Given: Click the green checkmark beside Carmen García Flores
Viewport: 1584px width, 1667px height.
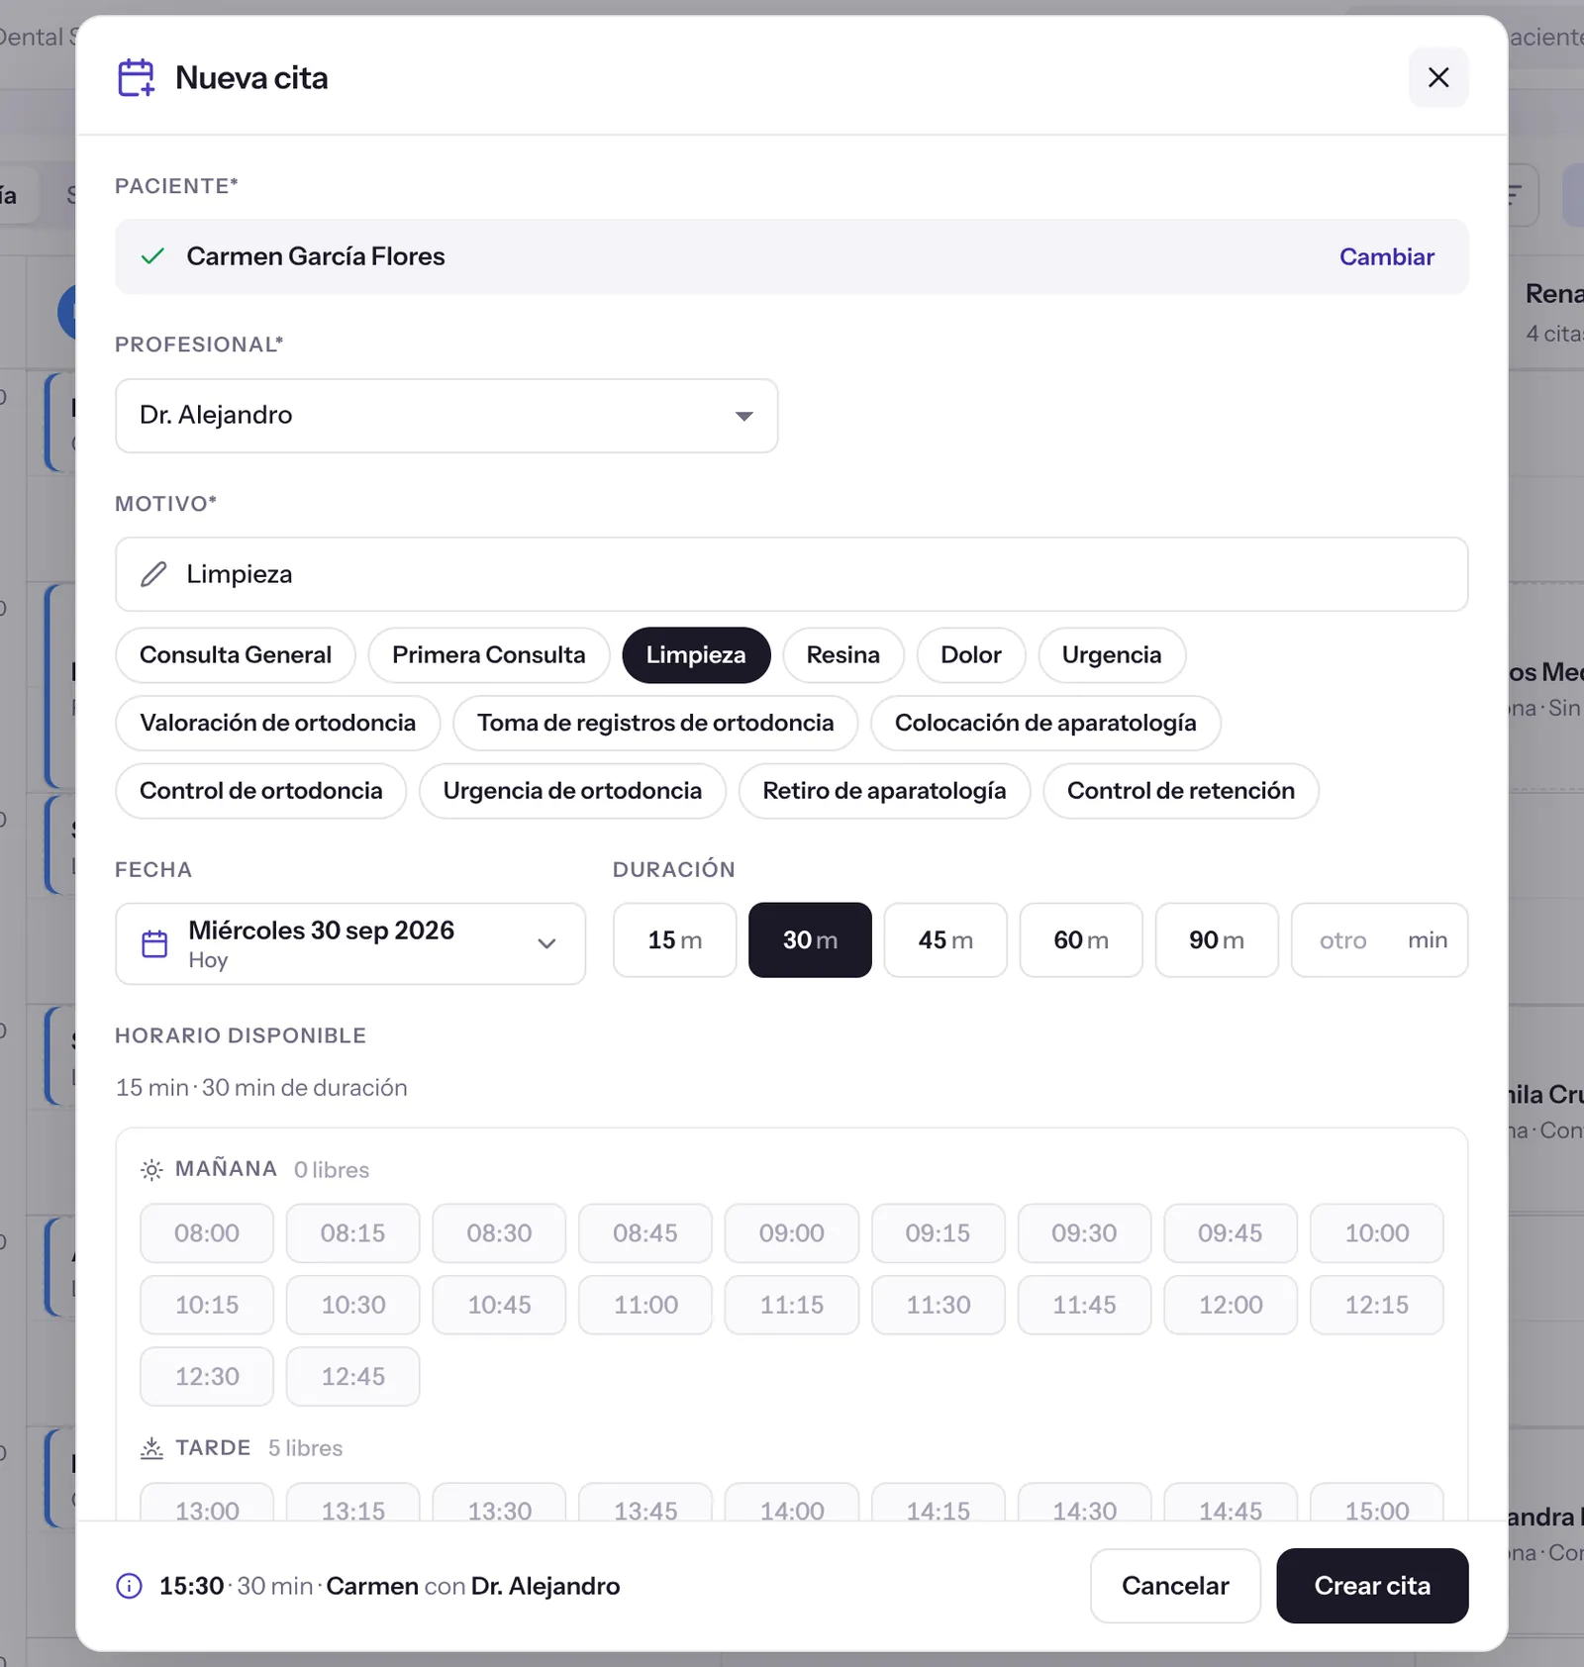Looking at the screenshot, I should pos(152,256).
